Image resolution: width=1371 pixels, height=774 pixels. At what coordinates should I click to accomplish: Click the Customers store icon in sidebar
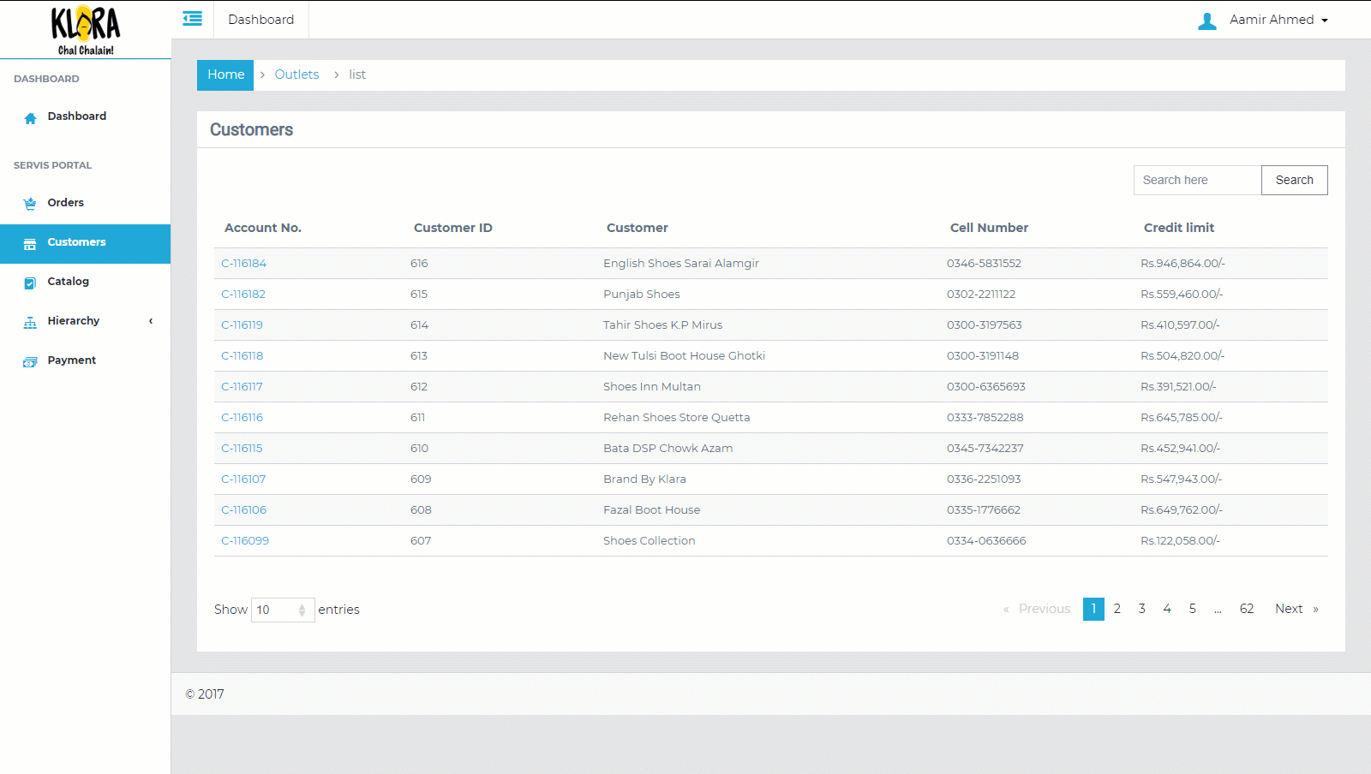(x=30, y=244)
